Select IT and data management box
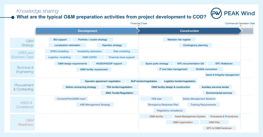This screenshot has height=137, width=263. point(173,69)
